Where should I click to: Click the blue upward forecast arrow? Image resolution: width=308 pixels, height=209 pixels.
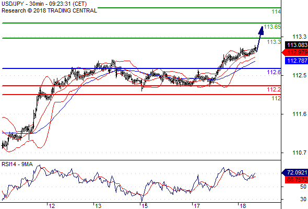tap(260, 39)
